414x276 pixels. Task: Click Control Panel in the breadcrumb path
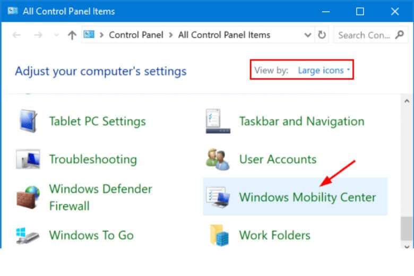[x=136, y=35]
